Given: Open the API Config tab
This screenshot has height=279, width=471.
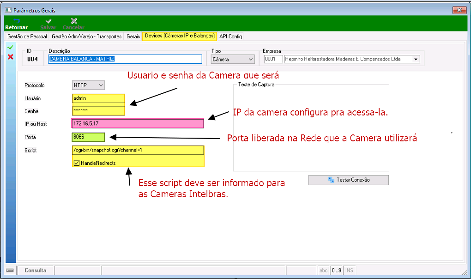Looking at the screenshot, I should (230, 36).
